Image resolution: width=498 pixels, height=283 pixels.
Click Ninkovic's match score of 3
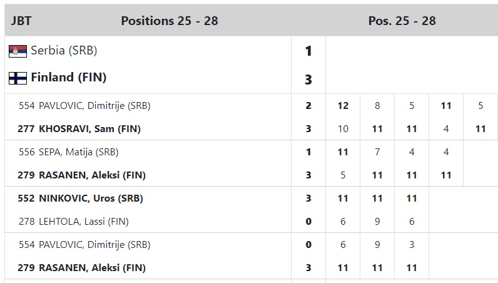tap(308, 198)
